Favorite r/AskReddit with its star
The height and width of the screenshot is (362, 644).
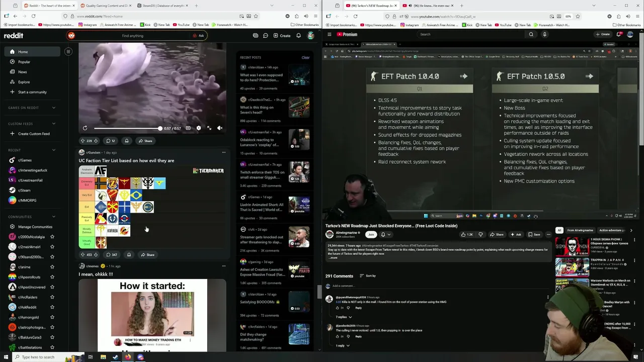tap(52, 307)
